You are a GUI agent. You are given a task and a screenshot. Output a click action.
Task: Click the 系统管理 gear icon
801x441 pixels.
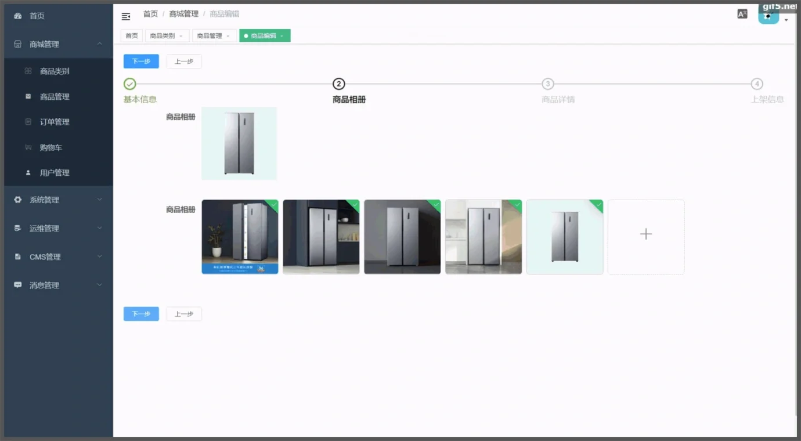pos(17,200)
